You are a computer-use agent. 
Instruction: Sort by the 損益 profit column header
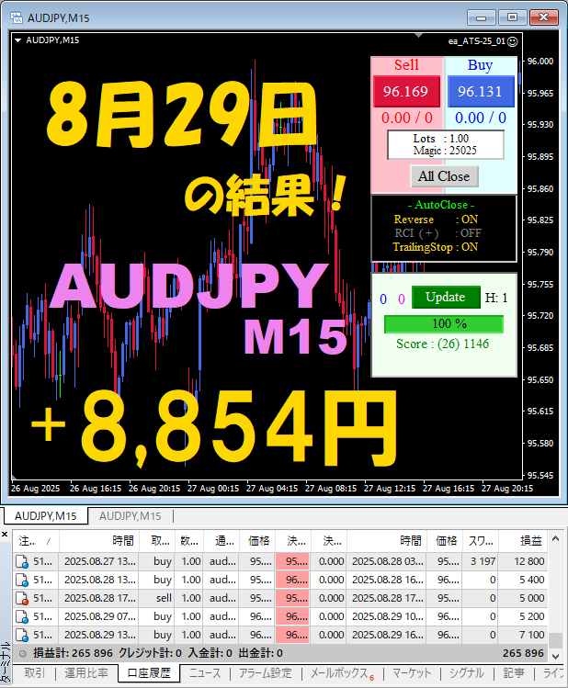(523, 541)
